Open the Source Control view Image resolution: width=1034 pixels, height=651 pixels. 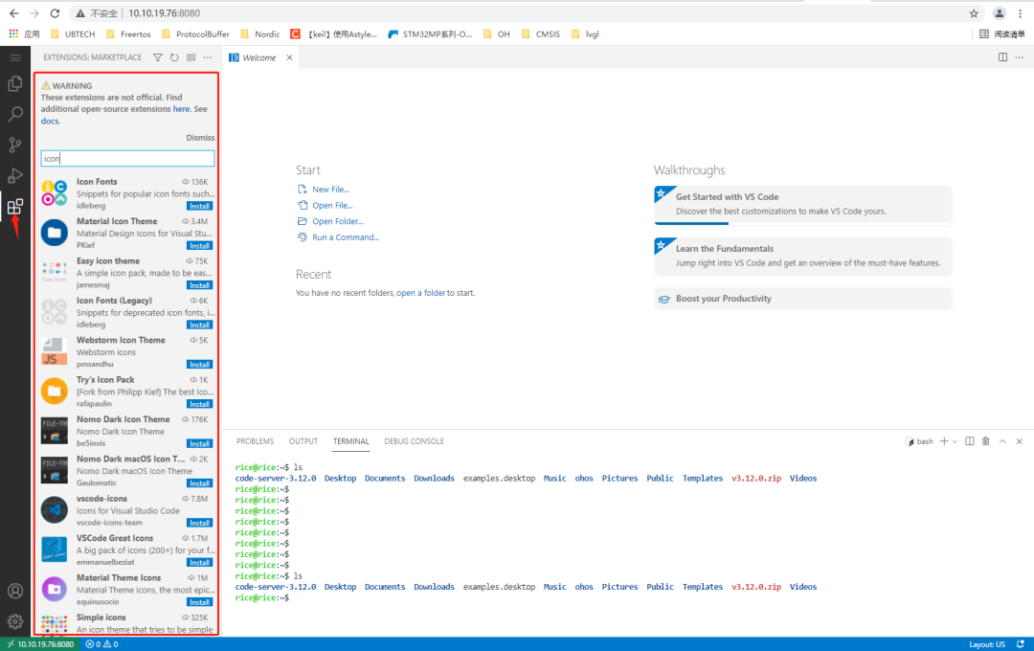point(15,146)
